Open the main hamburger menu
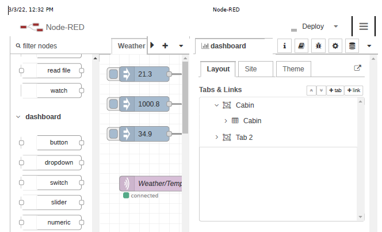Image resolution: width=382 pixels, height=232 pixels. click(x=364, y=26)
